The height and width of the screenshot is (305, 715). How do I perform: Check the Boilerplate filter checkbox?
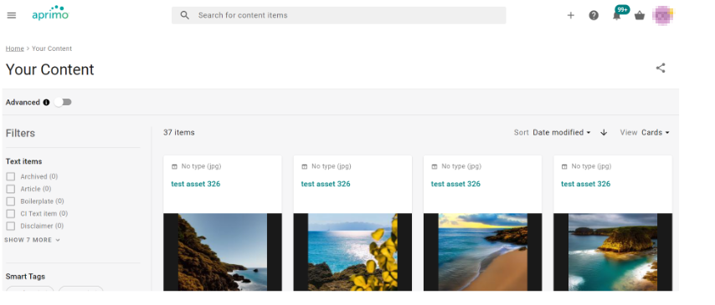[11, 201]
